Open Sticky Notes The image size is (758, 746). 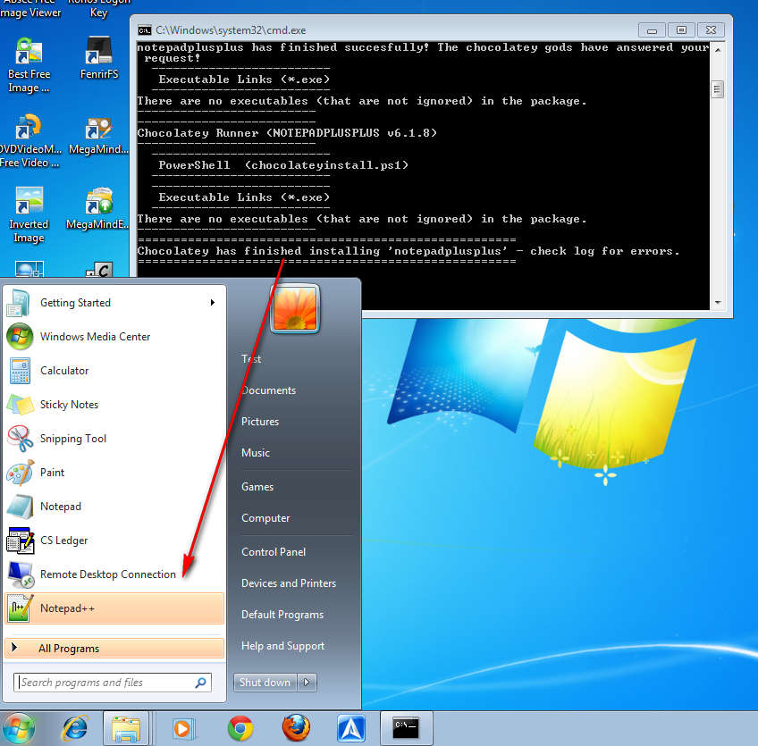point(69,405)
